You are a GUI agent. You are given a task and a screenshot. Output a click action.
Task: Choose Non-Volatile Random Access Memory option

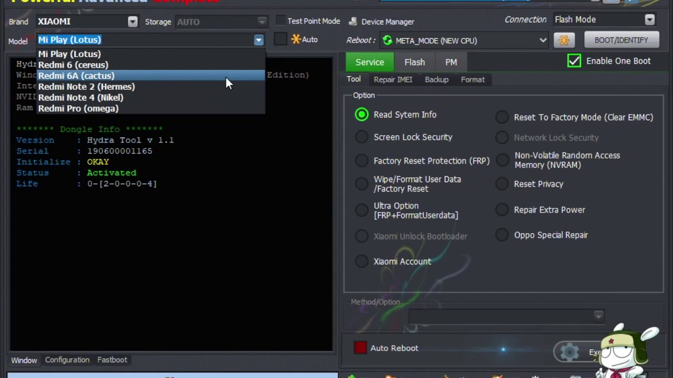[502, 160]
